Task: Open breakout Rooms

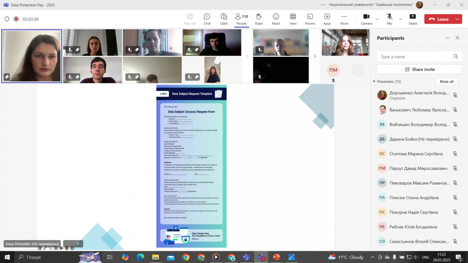Action: (310, 19)
